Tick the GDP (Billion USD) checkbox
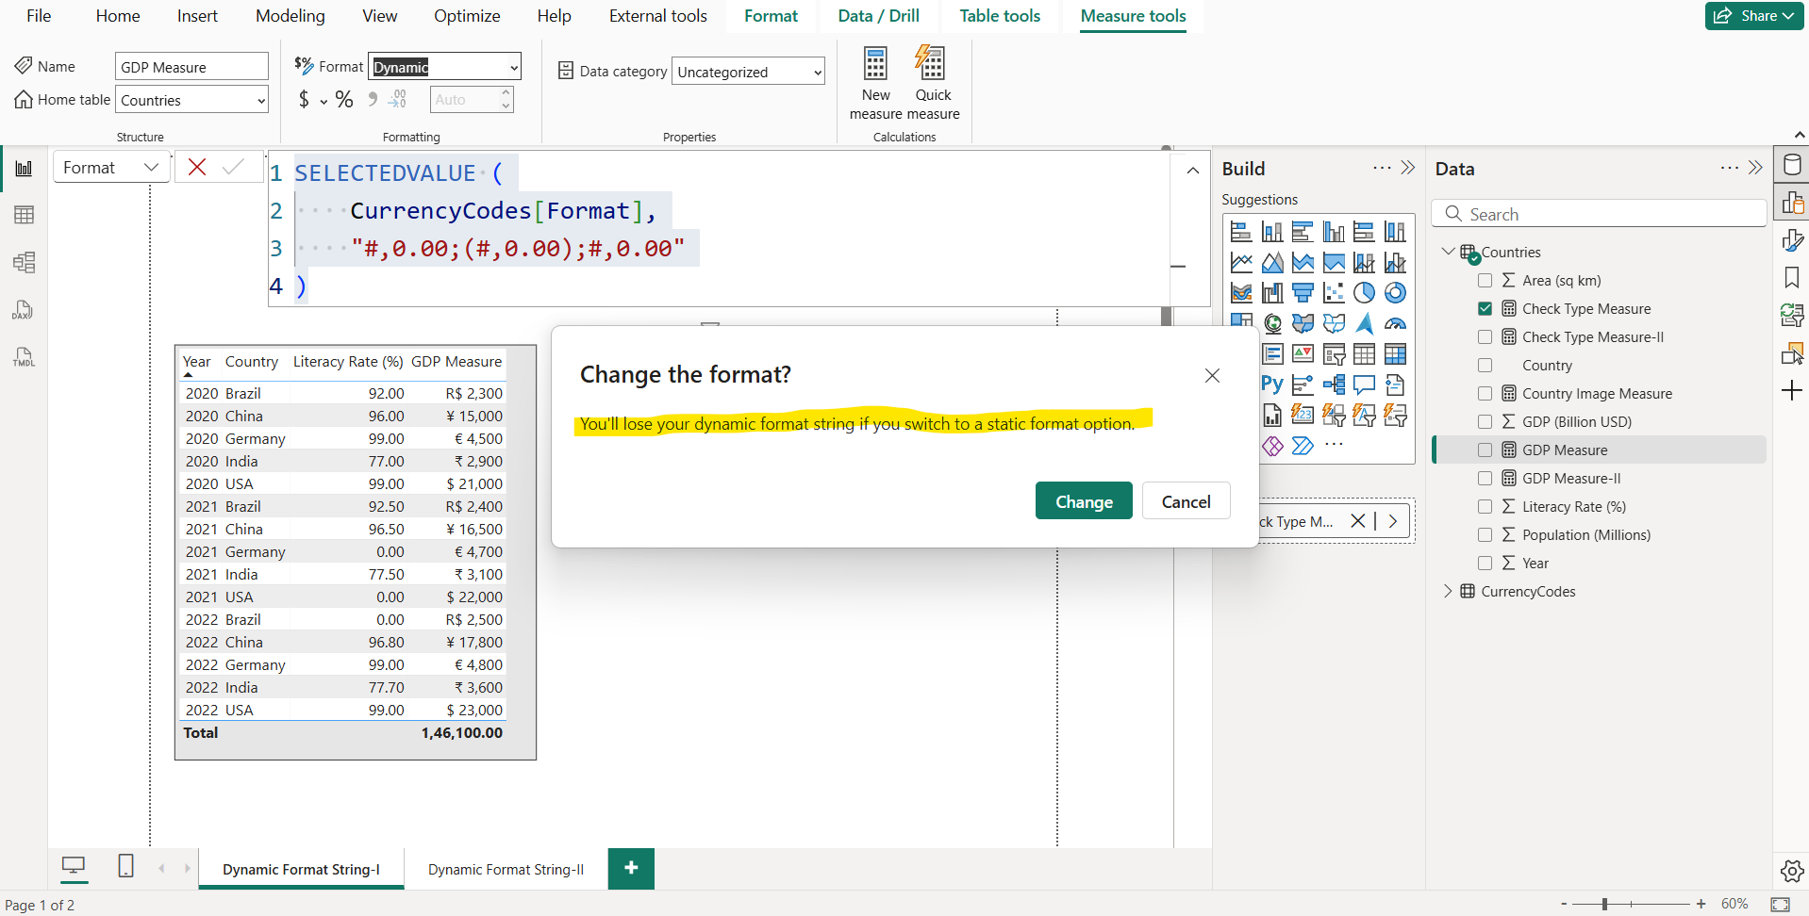 point(1485,422)
